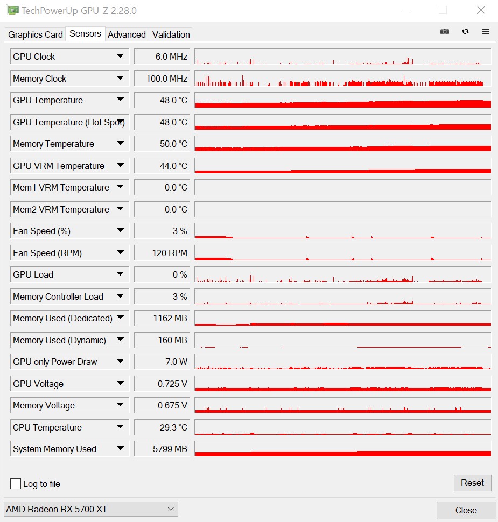
Task: Close GPU-Z with the title bar X
Action: pyautogui.click(x=481, y=10)
